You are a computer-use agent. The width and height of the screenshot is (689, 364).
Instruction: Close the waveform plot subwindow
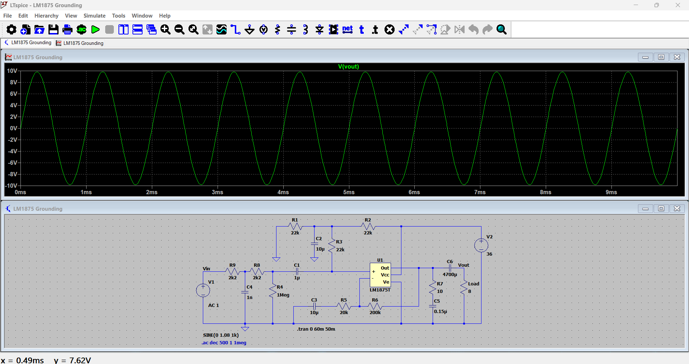coord(677,57)
